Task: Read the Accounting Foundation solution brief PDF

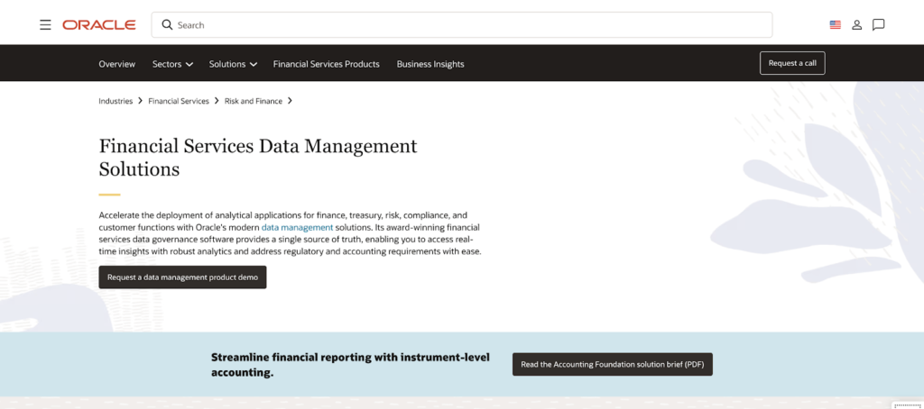Action: point(613,364)
